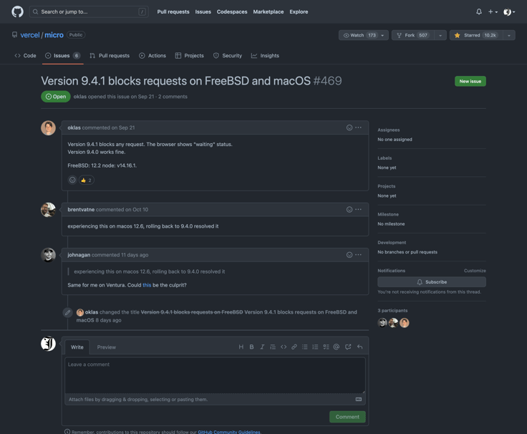Click the Attach files drop area
The image size is (527, 434).
215,400
